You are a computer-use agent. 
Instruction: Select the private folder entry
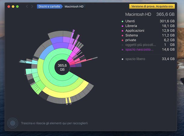point(148,40)
